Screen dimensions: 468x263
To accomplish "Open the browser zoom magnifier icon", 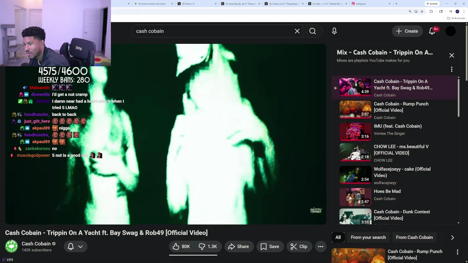I will click(x=410, y=12).
